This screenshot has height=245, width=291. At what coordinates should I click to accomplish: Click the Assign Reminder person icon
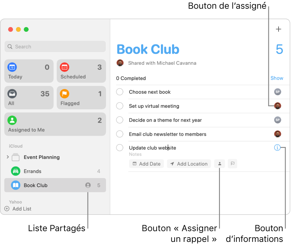[x=219, y=164]
